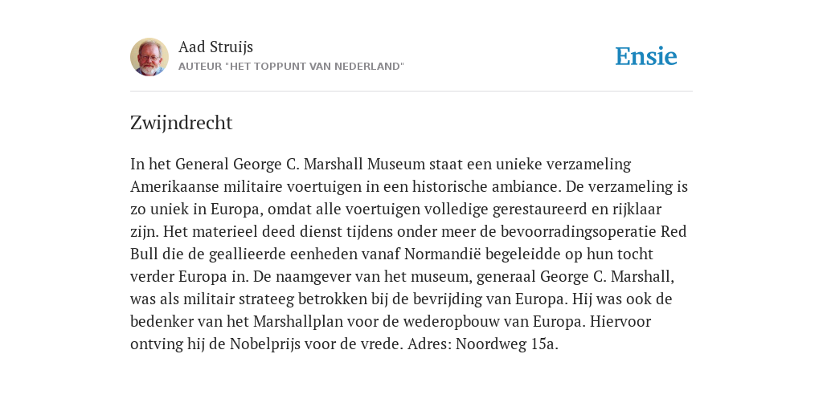Viewport: 823px width, 411px height.
Task: Click the word strateeg in the paragraph
Action: click(x=267, y=299)
